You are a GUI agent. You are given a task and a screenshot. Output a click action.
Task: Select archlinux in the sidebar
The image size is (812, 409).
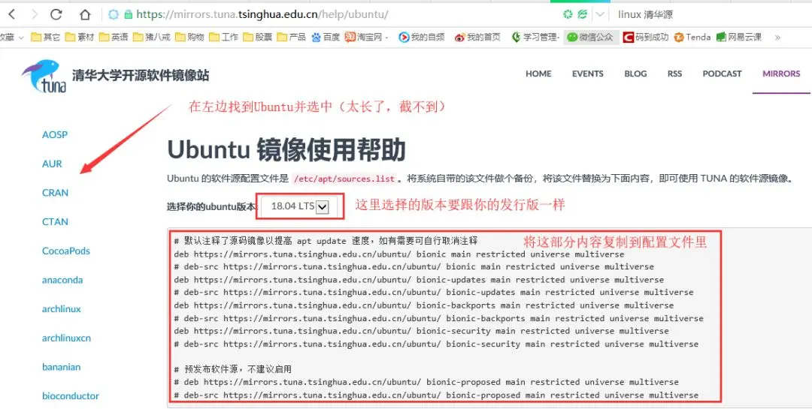point(61,308)
